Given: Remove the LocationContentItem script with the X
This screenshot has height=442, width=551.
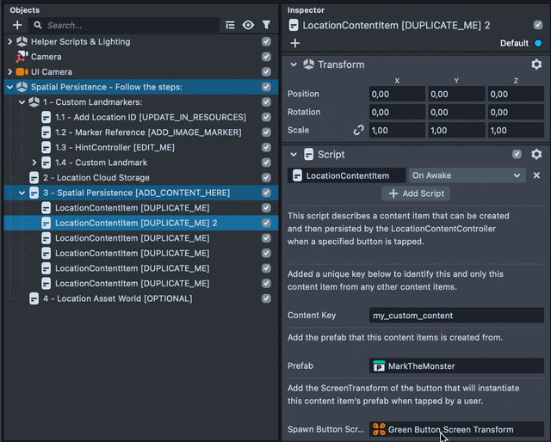Looking at the screenshot, I should (536, 175).
